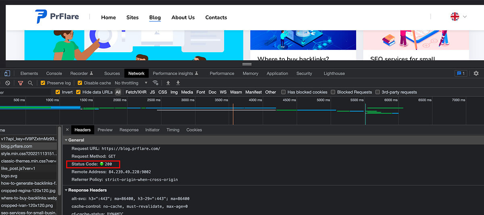Filter requests by Fetch/XHR type
Screen dimensions: 484x215
(x=136, y=92)
